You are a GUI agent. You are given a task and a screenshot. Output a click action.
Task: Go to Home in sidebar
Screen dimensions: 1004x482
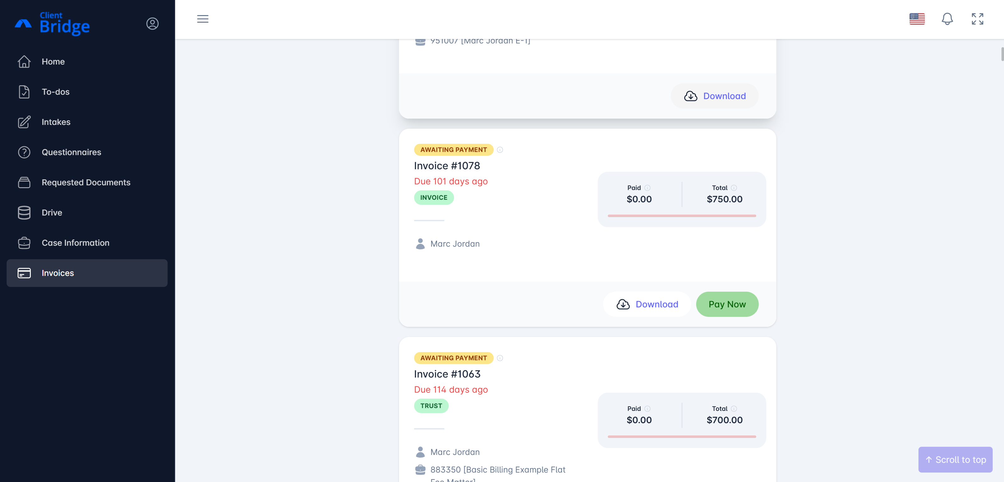(x=53, y=62)
